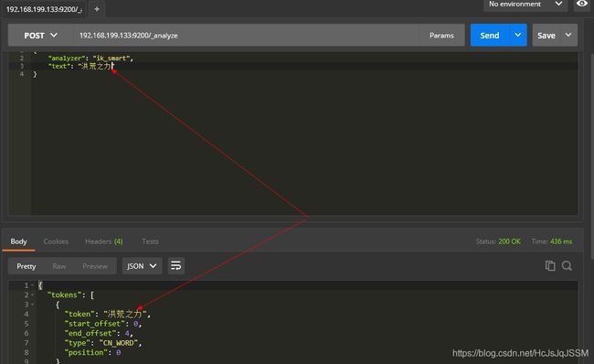Switch to the response Body tab
The width and height of the screenshot is (594, 364).
[x=18, y=241]
